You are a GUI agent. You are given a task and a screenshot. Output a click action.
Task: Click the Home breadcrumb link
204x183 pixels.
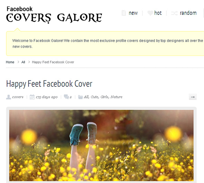(x=10, y=62)
